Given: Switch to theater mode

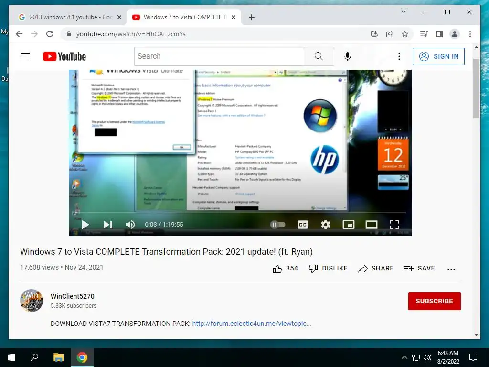Looking at the screenshot, I should click(372, 225).
